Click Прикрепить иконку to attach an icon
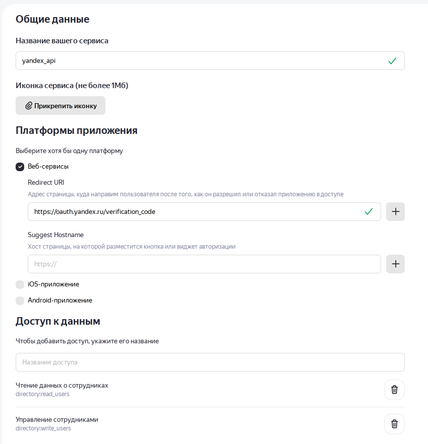Screen dimensions: 428x444 coord(60,105)
